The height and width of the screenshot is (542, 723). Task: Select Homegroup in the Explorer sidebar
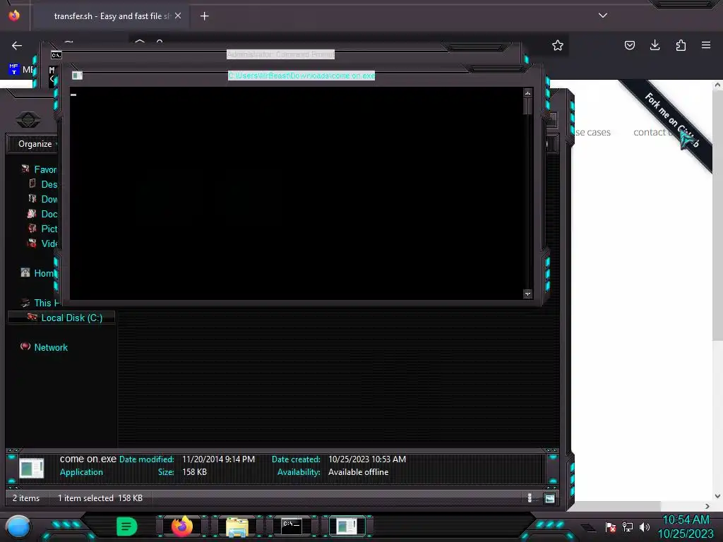[x=44, y=273]
